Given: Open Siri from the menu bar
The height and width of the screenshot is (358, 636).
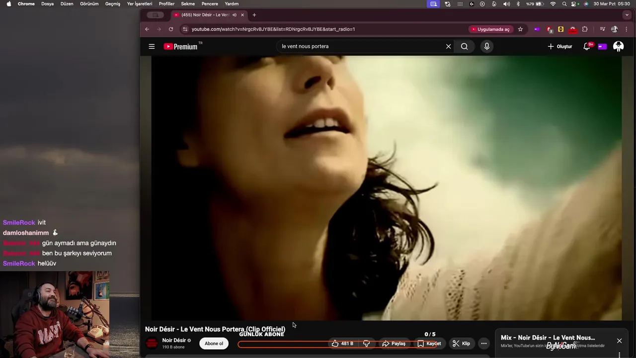Looking at the screenshot, I should [586, 4].
